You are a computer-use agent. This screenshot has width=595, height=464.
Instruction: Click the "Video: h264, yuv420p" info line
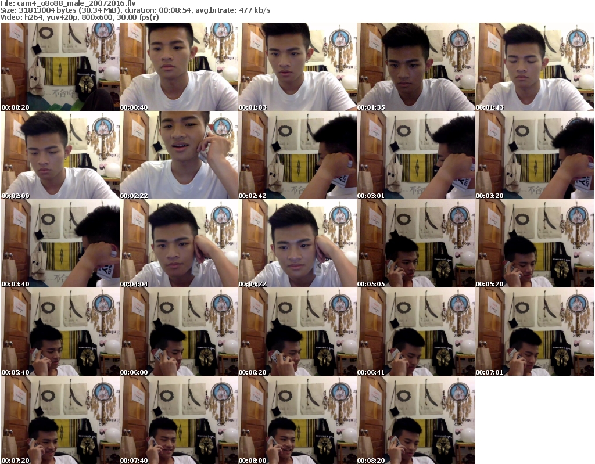coord(80,17)
